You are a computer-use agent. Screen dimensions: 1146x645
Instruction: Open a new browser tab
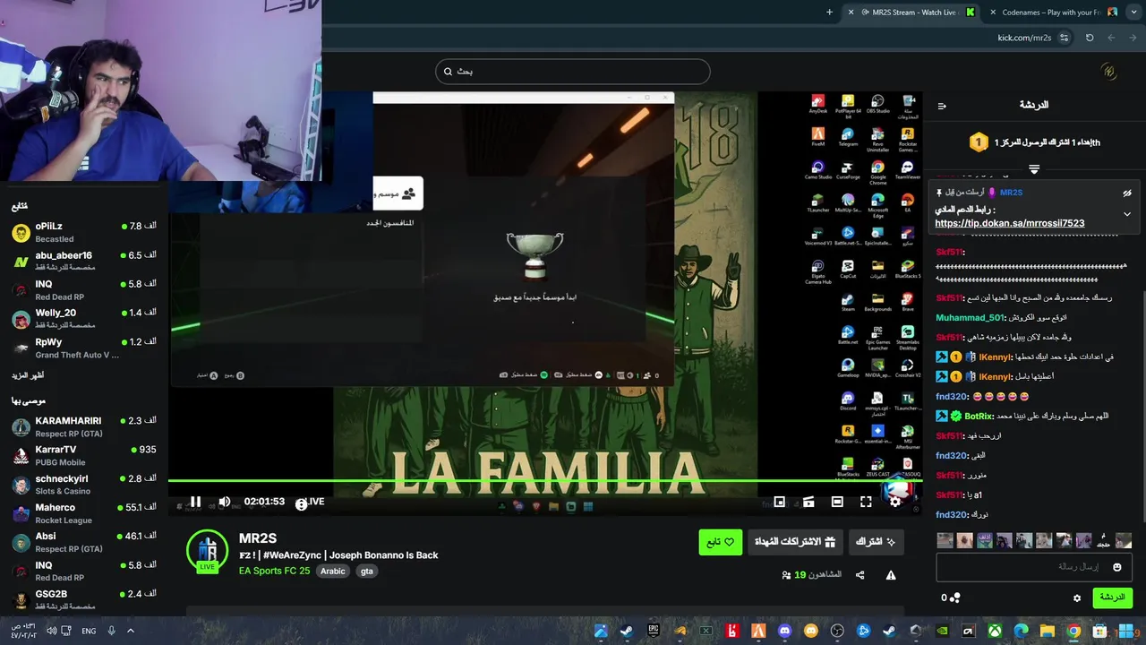click(829, 13)
